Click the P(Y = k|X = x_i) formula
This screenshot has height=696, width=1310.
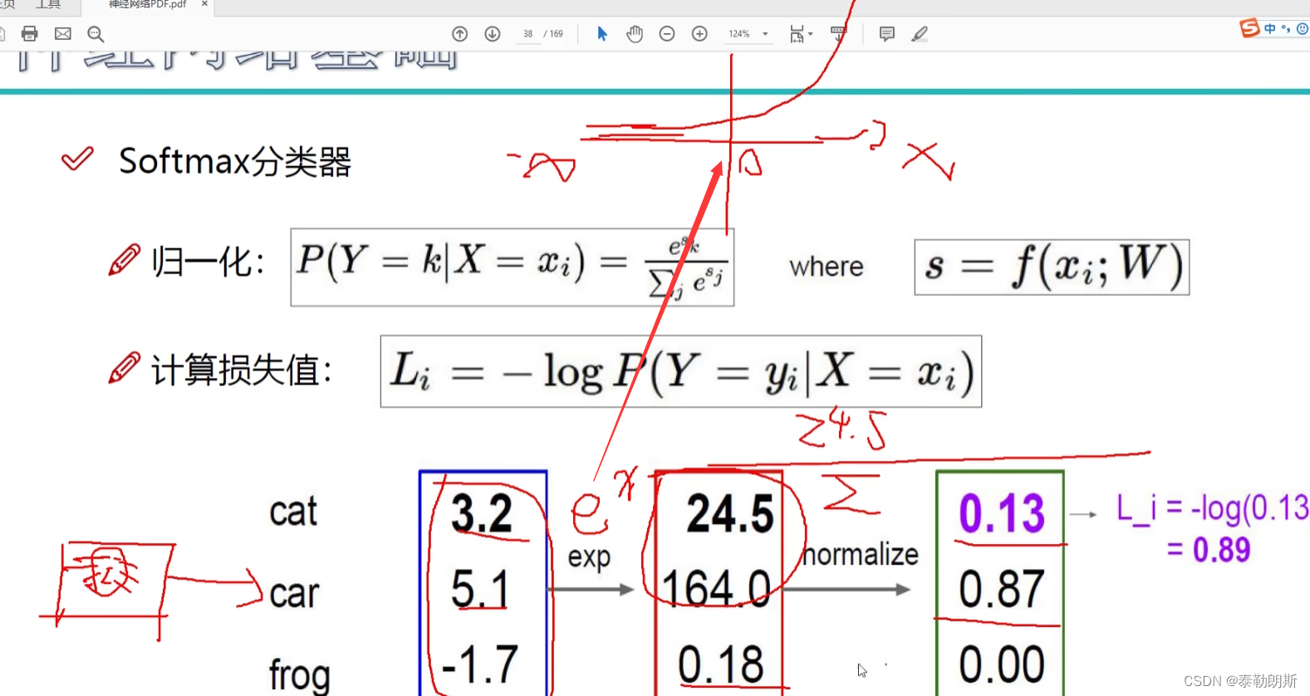point(513,267)
